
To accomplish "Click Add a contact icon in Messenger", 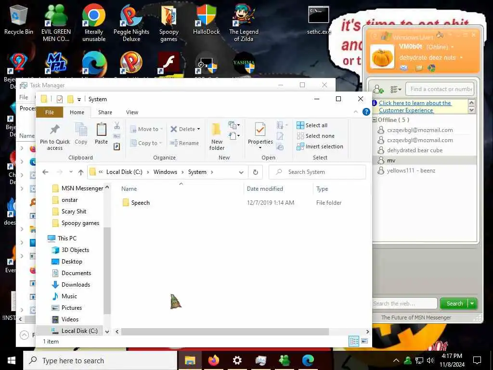I will (x=378, y=89).
